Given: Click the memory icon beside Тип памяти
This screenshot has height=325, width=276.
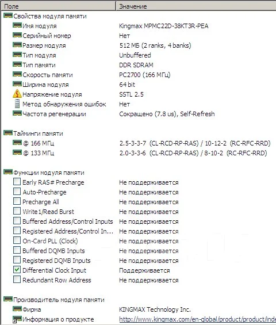Looking at the screenshot, I should [x=17, y=64].
